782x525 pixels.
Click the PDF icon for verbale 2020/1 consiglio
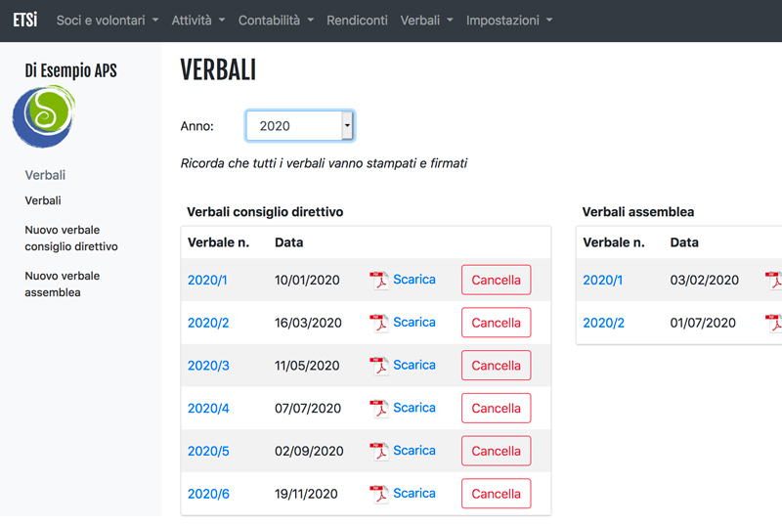point(379,281)
